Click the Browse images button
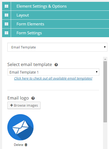This screenshot has height=149, width=109. coord(24,105)
